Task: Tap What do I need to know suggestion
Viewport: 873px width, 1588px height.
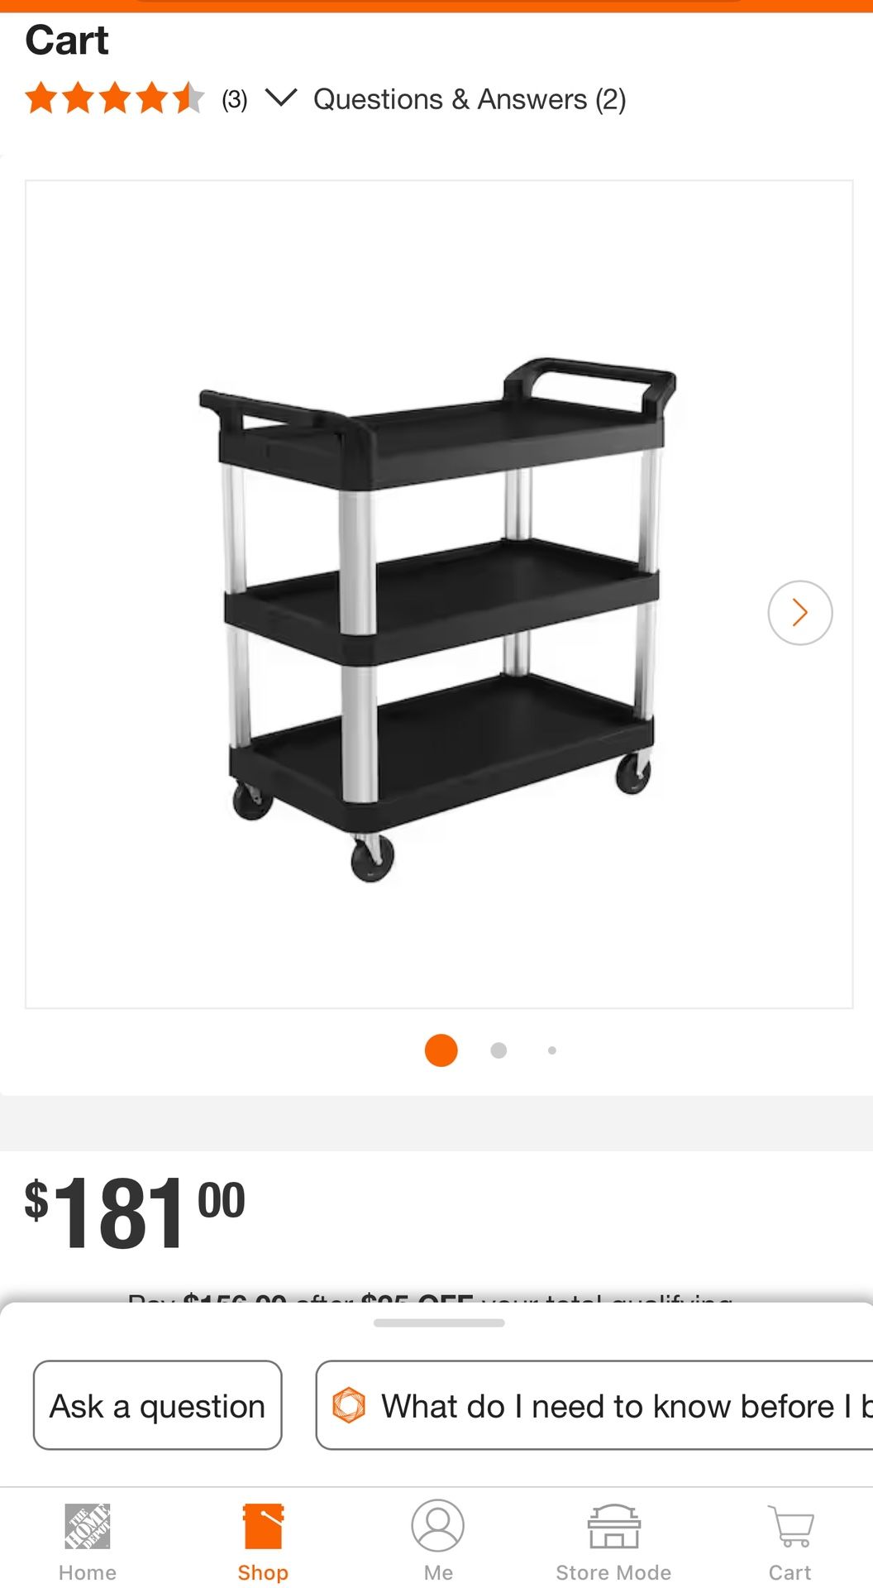Action: [594, 1405]
